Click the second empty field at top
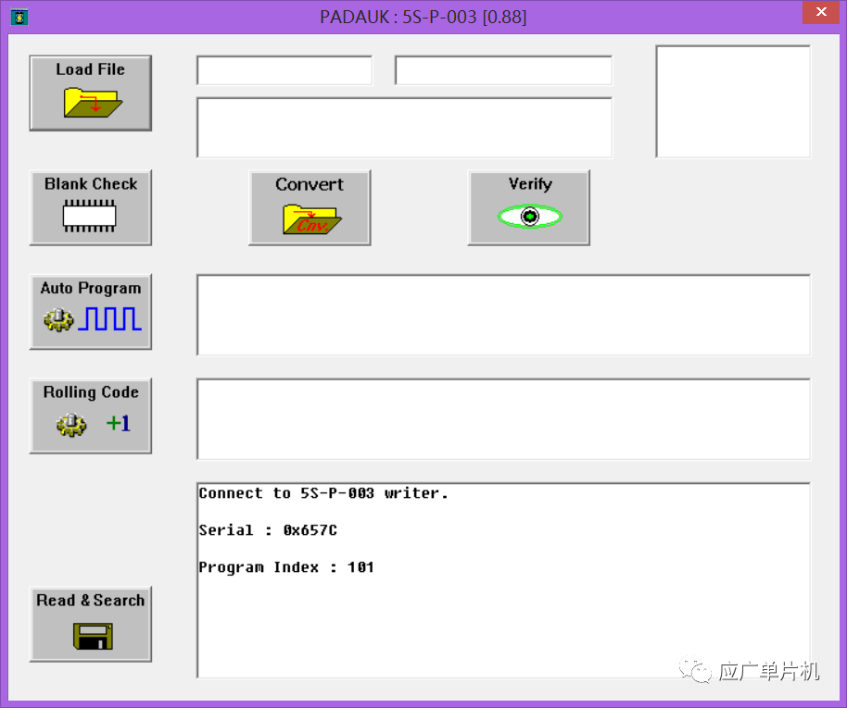The image size is (847, 708). (x=503, y=70)
